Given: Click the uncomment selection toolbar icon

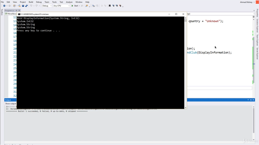Looking at the screenshot, I should 97,6.
